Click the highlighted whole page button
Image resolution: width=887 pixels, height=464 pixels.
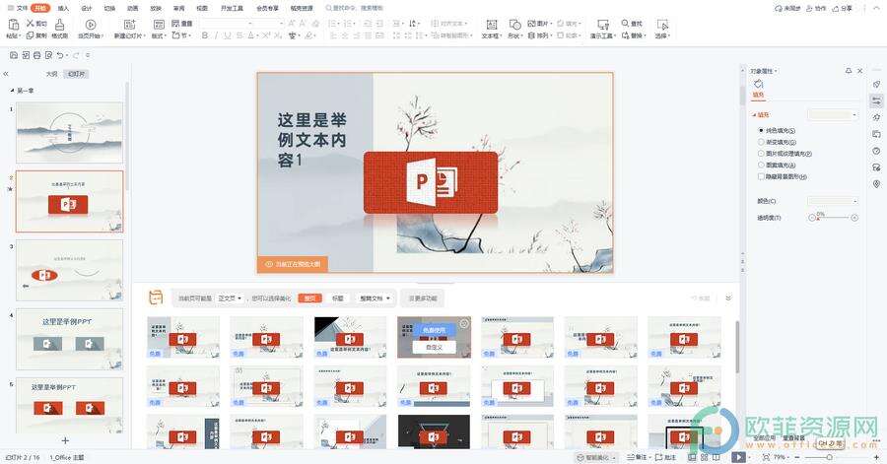[310, 298]
